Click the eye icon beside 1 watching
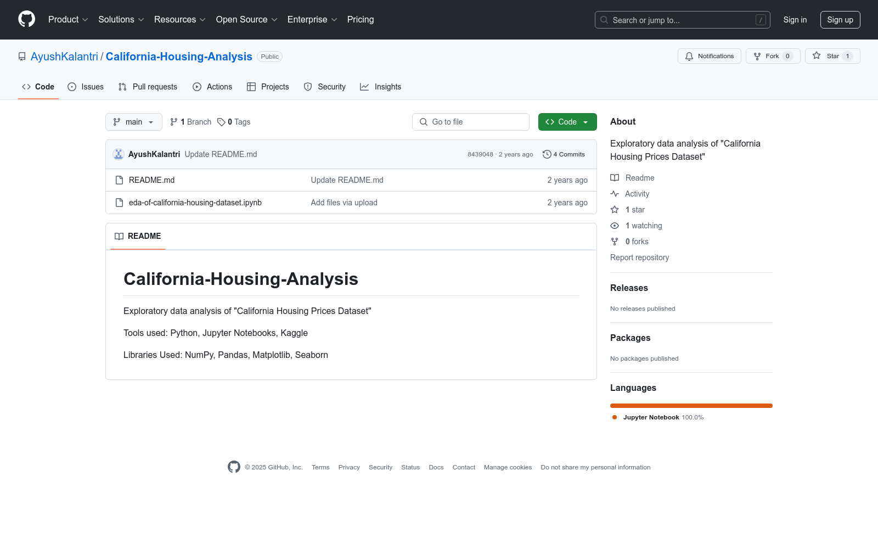 pyautogui.click(x=615, y=226)
